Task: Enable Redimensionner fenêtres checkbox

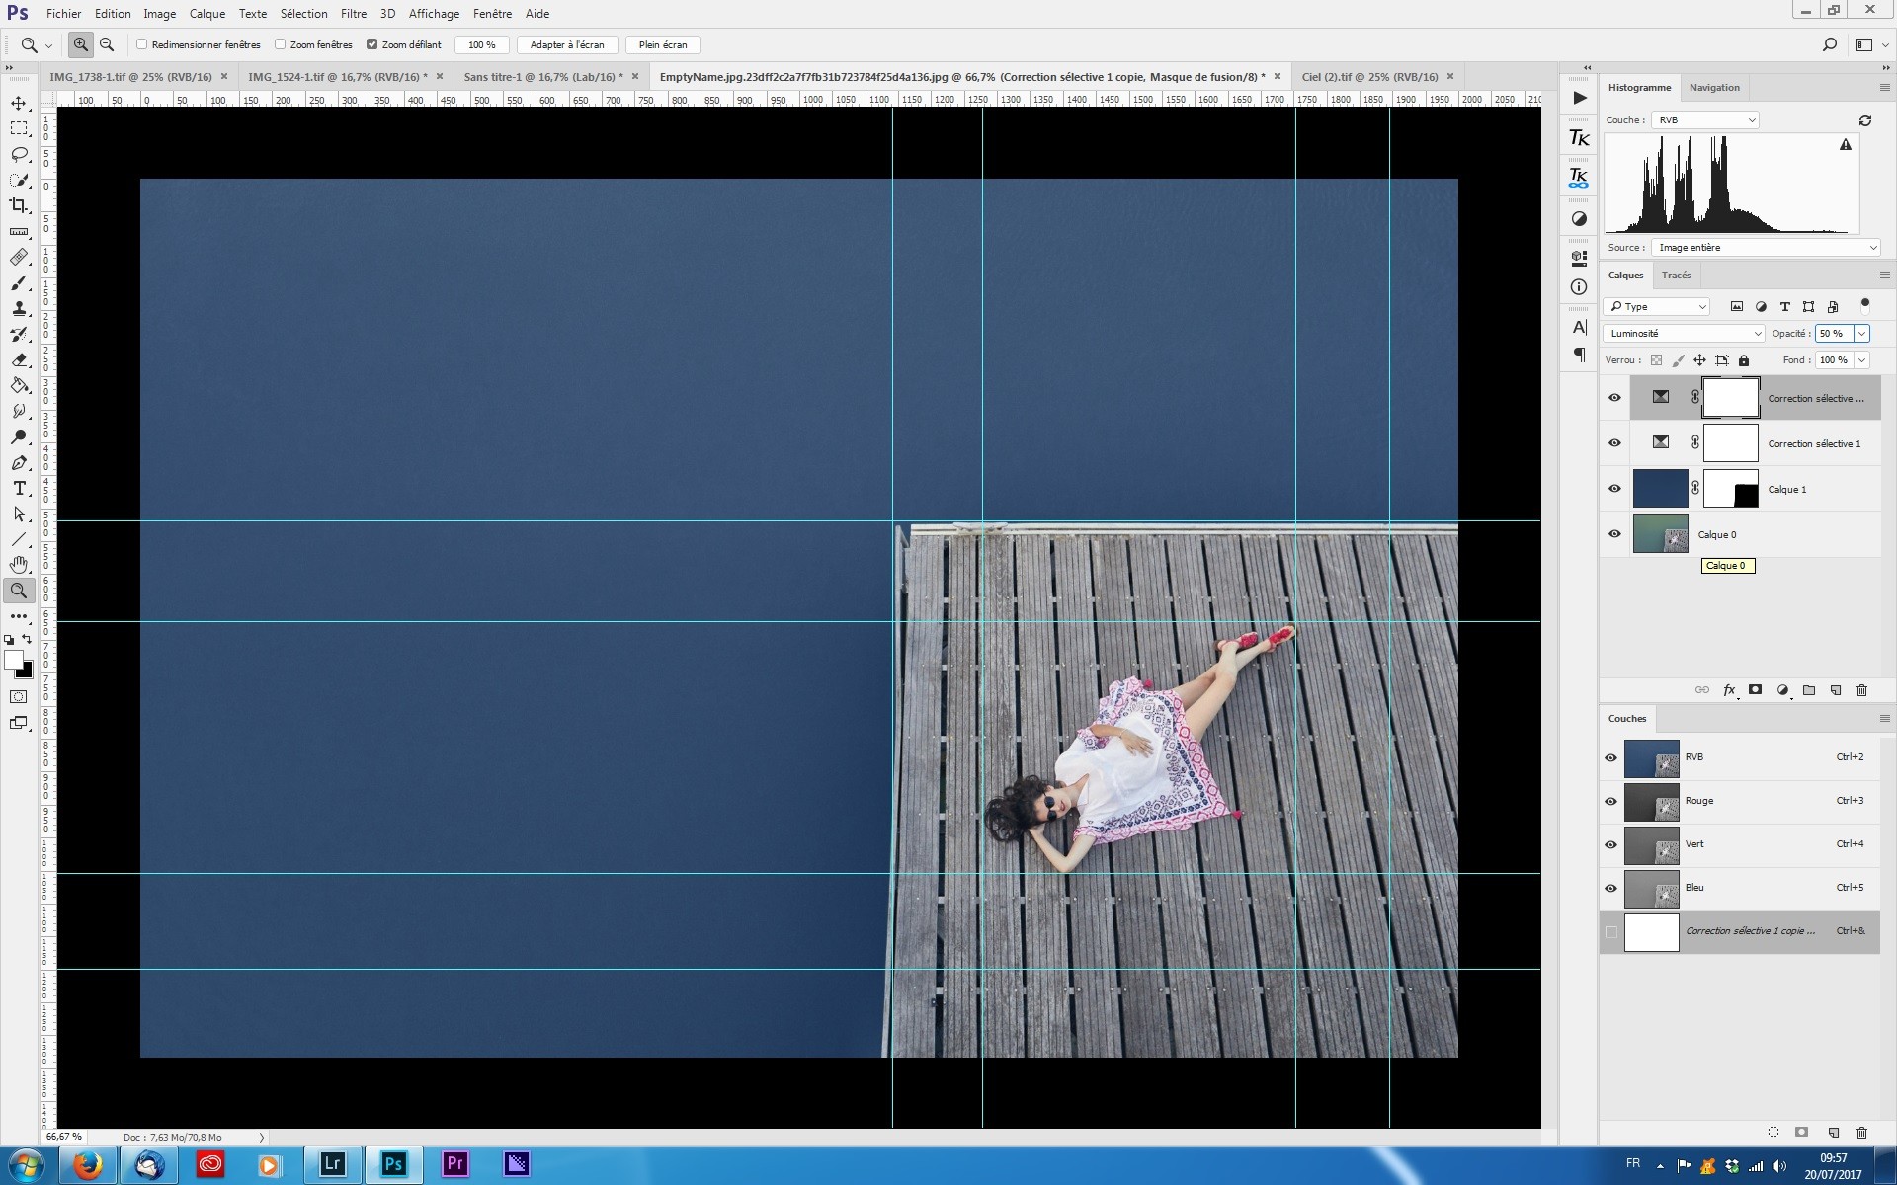Action: (142, 44)
